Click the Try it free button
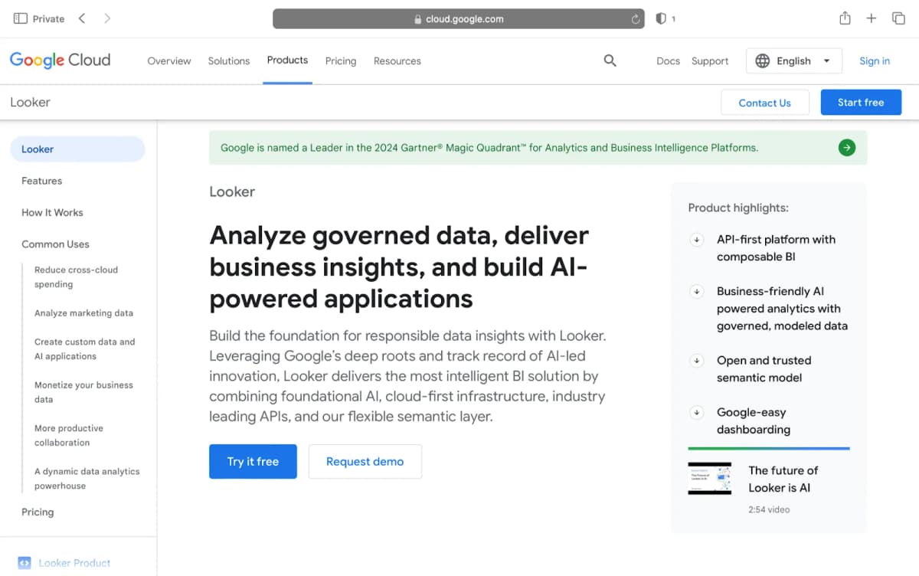Screen dimensions: 919x576 pos(253,462)
